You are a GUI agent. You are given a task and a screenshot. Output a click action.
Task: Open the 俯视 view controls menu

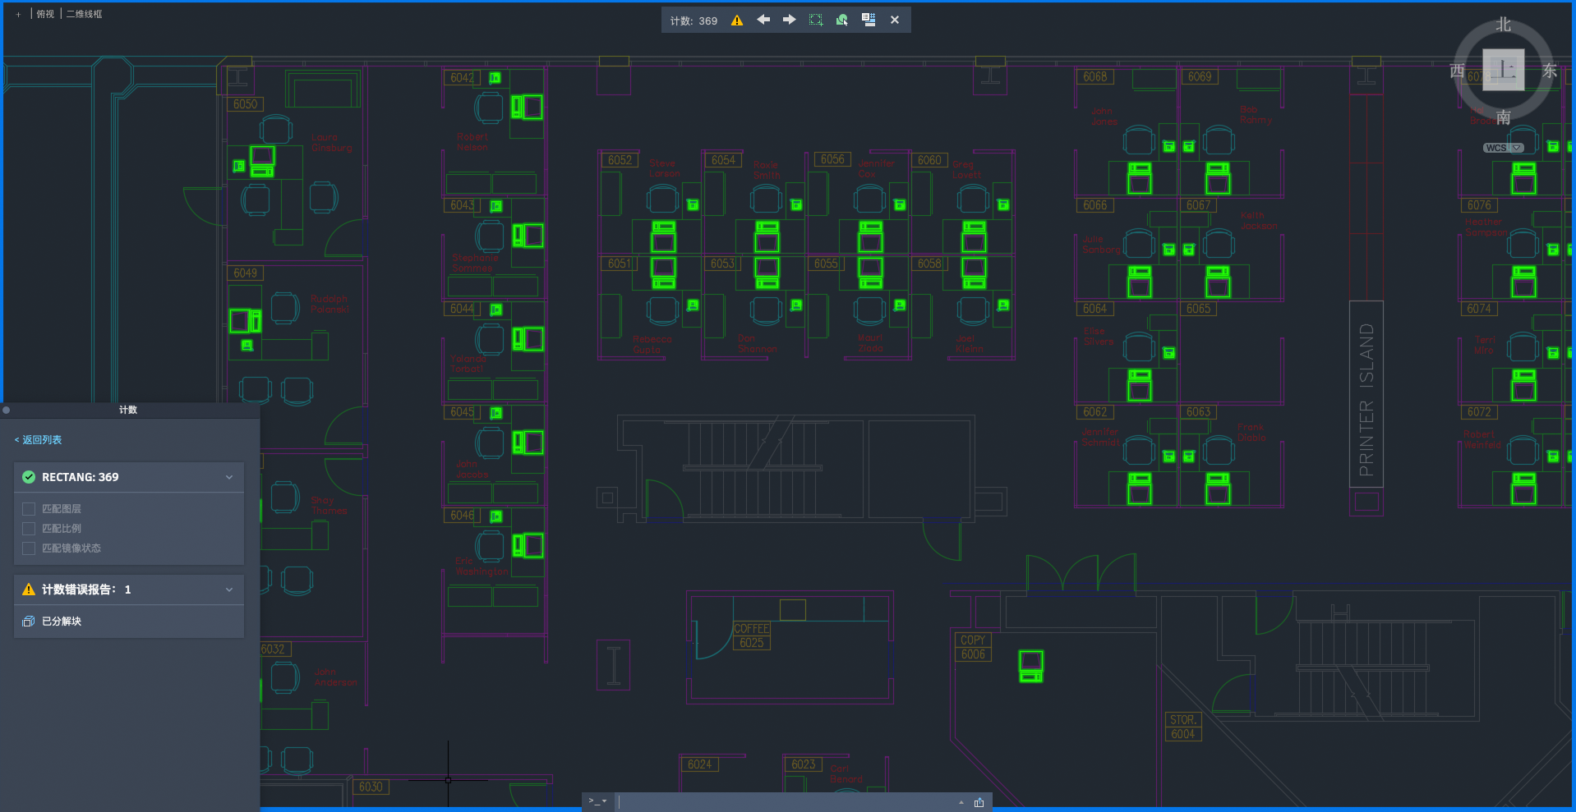(x=45, y=14)
